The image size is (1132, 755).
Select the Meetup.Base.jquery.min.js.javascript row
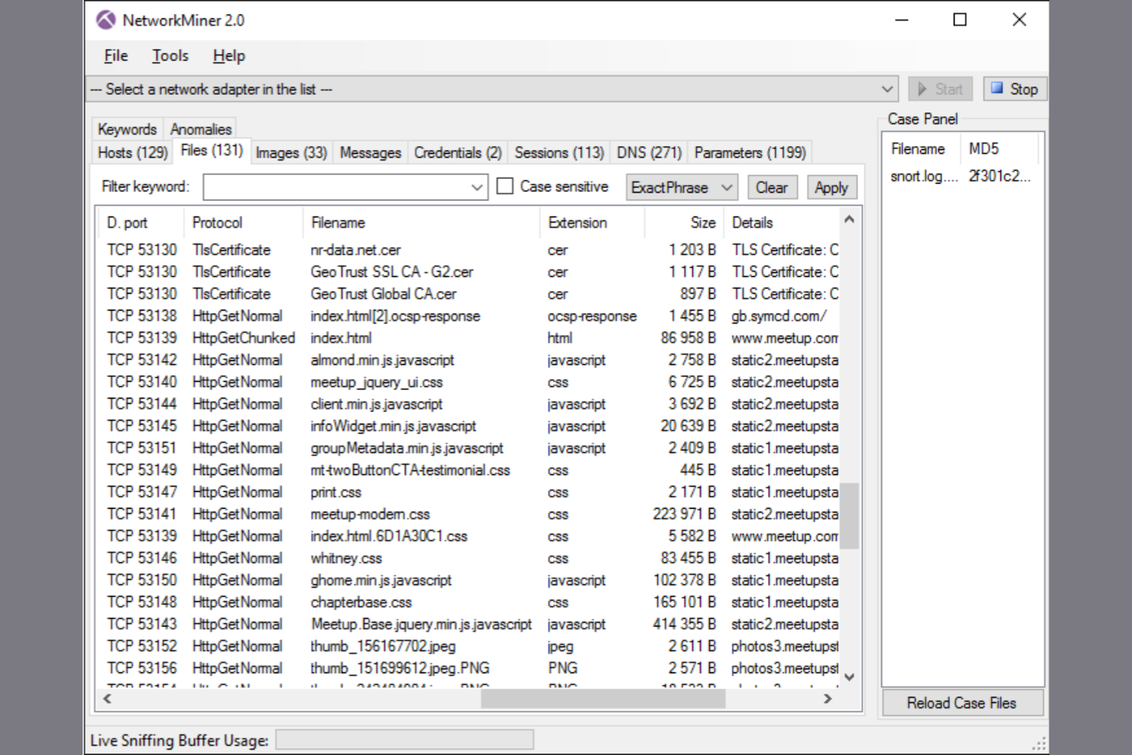[x=468, y=624]
